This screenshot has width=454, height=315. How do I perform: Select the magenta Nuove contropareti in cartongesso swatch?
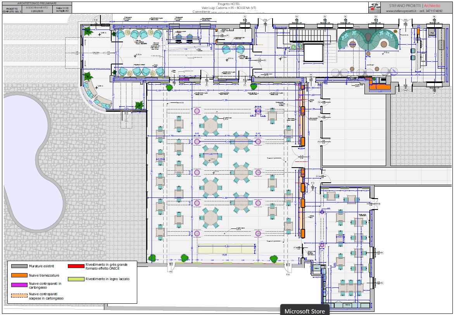click(x=19, y=285)
